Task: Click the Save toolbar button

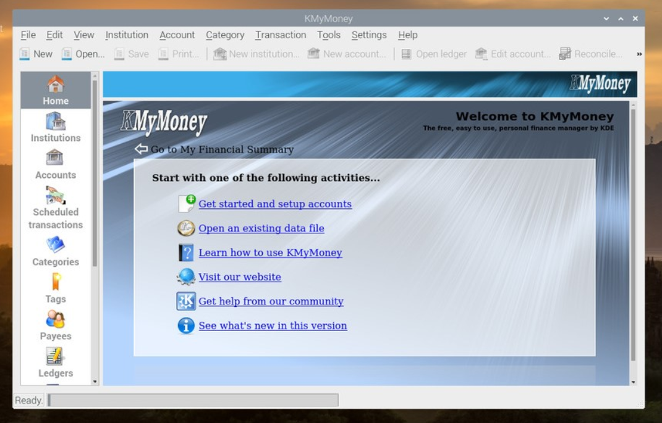Action: point(132,54)
